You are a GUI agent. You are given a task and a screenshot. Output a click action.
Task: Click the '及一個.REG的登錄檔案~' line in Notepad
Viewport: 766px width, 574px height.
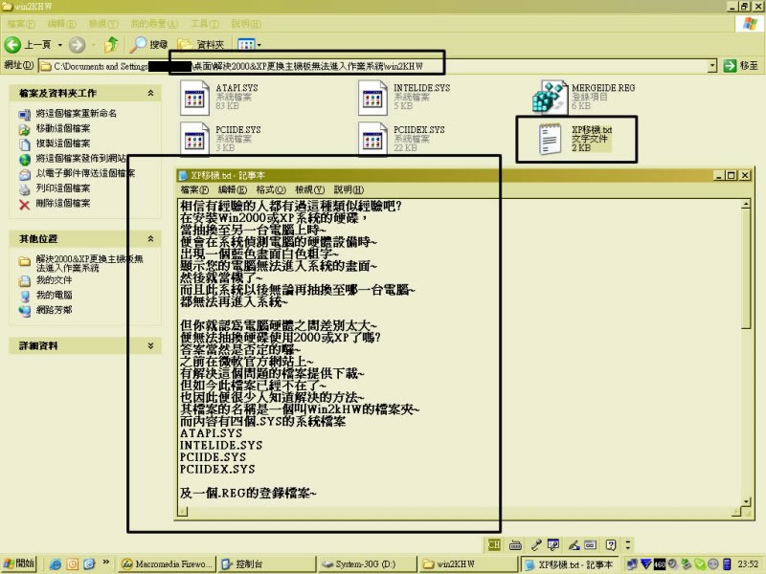248,493
